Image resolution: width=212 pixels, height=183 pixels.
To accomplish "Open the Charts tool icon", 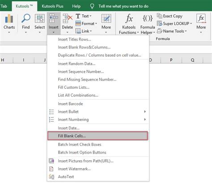I will pos(9,19).
